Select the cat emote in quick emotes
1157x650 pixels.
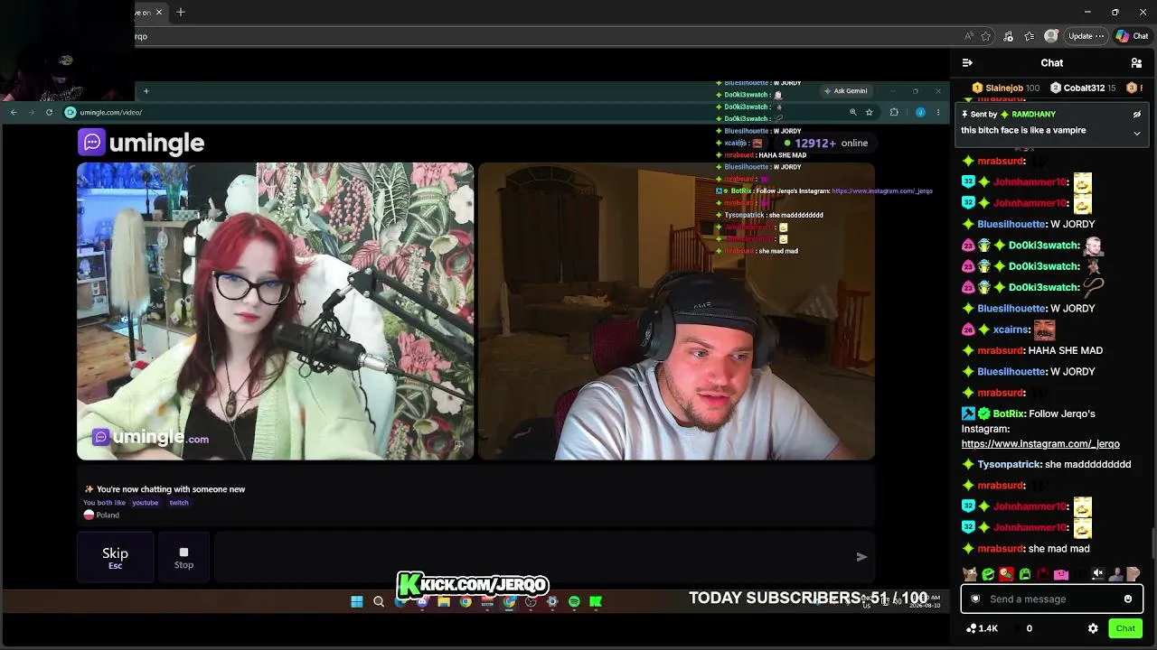pyautogui.click(x=970, y=574)
